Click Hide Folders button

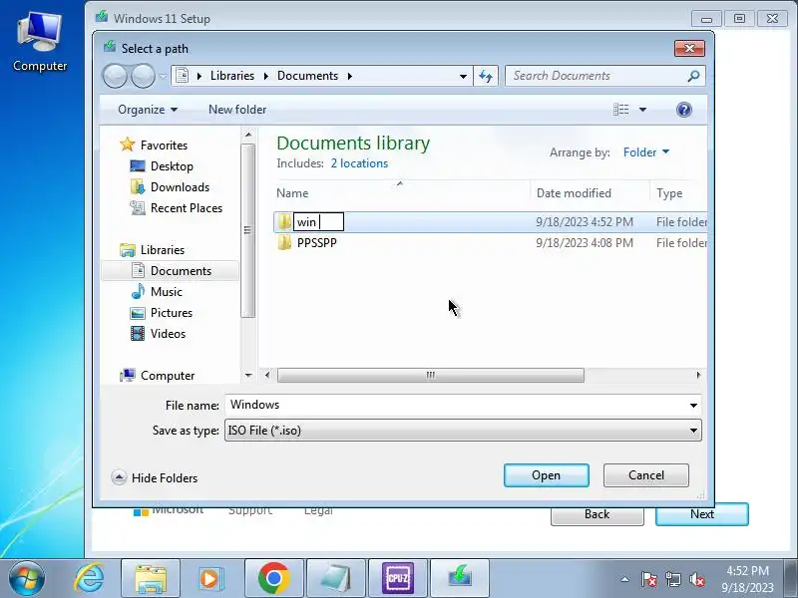point(155,478)
